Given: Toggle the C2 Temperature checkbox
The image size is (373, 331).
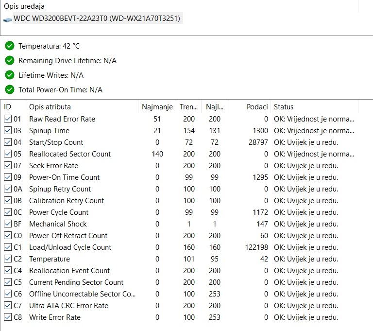Looking at the screenshot, I should click(8, 259).
